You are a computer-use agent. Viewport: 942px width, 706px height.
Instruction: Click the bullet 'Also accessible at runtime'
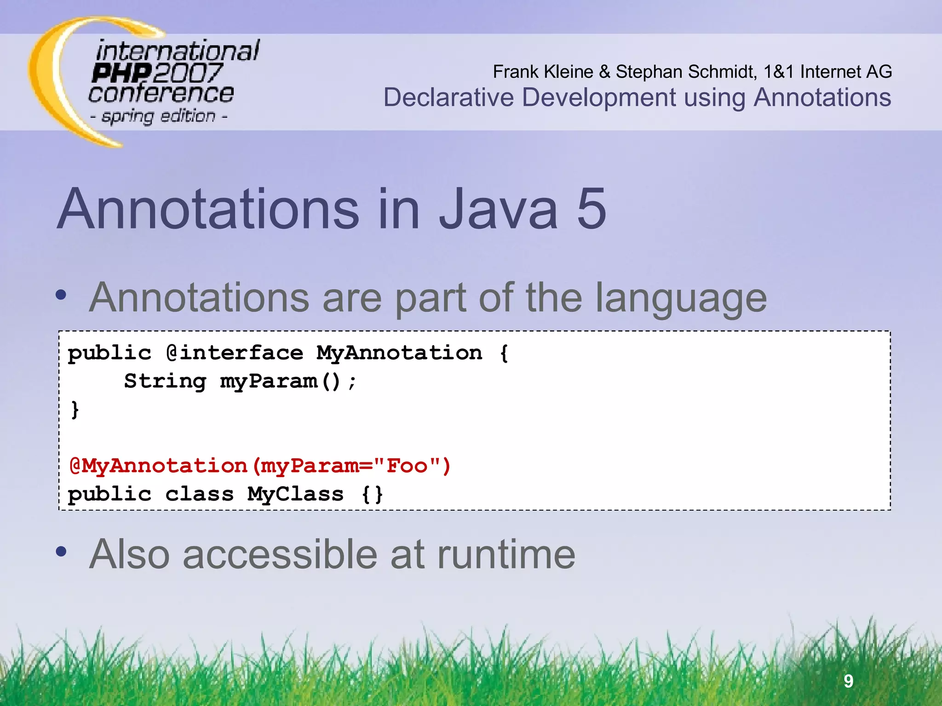[332, 554]
